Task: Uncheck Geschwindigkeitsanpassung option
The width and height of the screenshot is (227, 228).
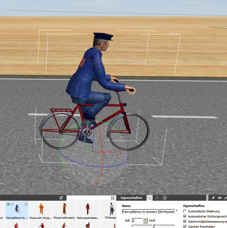Action: pyautogui.click(x=185, y=221)
